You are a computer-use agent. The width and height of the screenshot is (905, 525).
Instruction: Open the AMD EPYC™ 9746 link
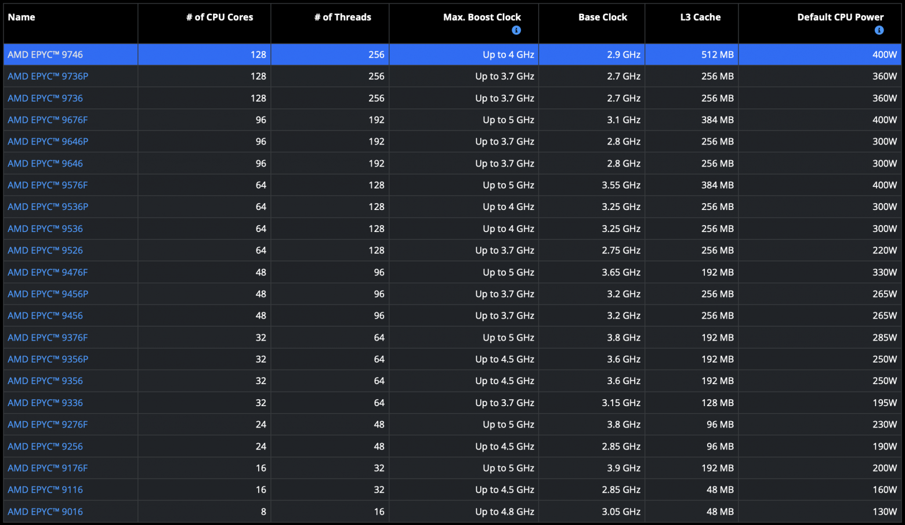(x=45, y=55)
